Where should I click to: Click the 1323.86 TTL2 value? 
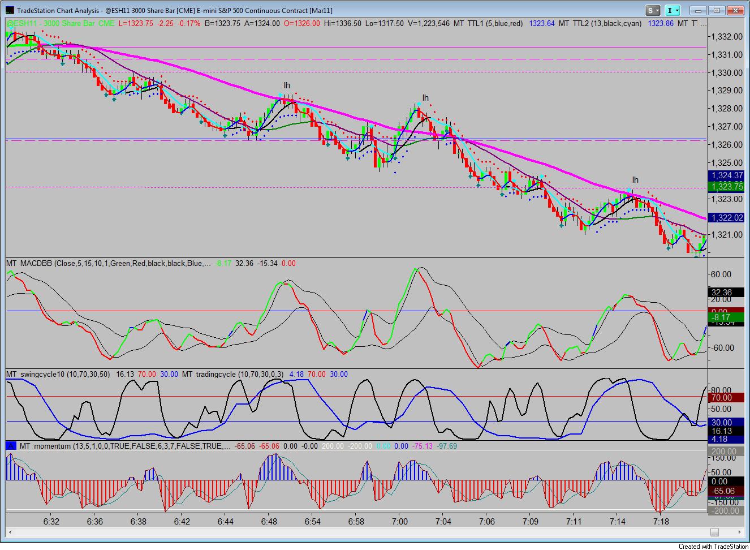click(x=661, y=23)
